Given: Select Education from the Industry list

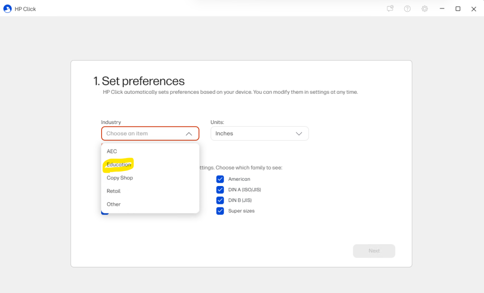Looking at the screenshot, I should pyautogui.click(x=150, y=164).
